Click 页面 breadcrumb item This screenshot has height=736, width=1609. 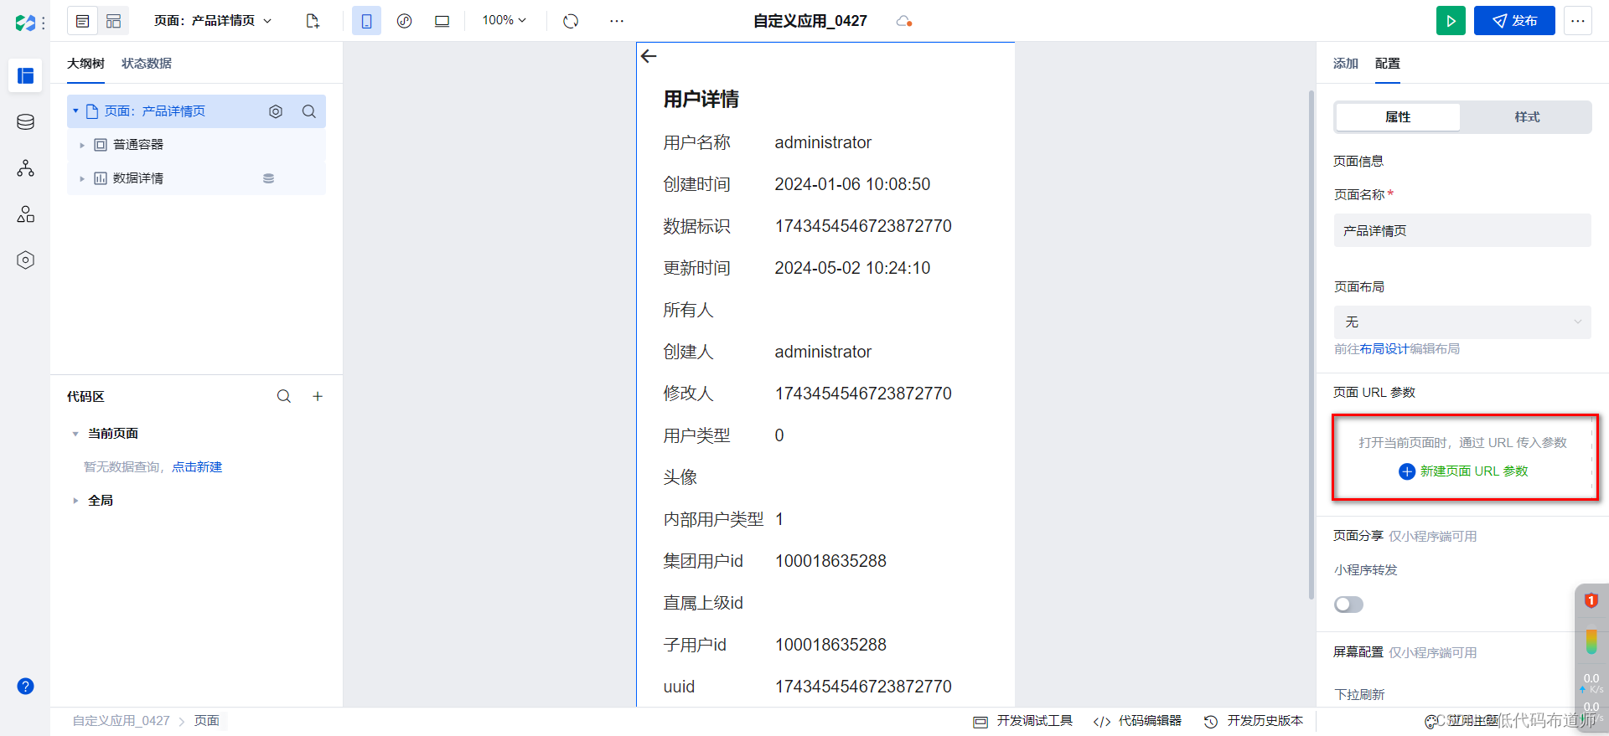pyautogui.click(x=207, y=721)
